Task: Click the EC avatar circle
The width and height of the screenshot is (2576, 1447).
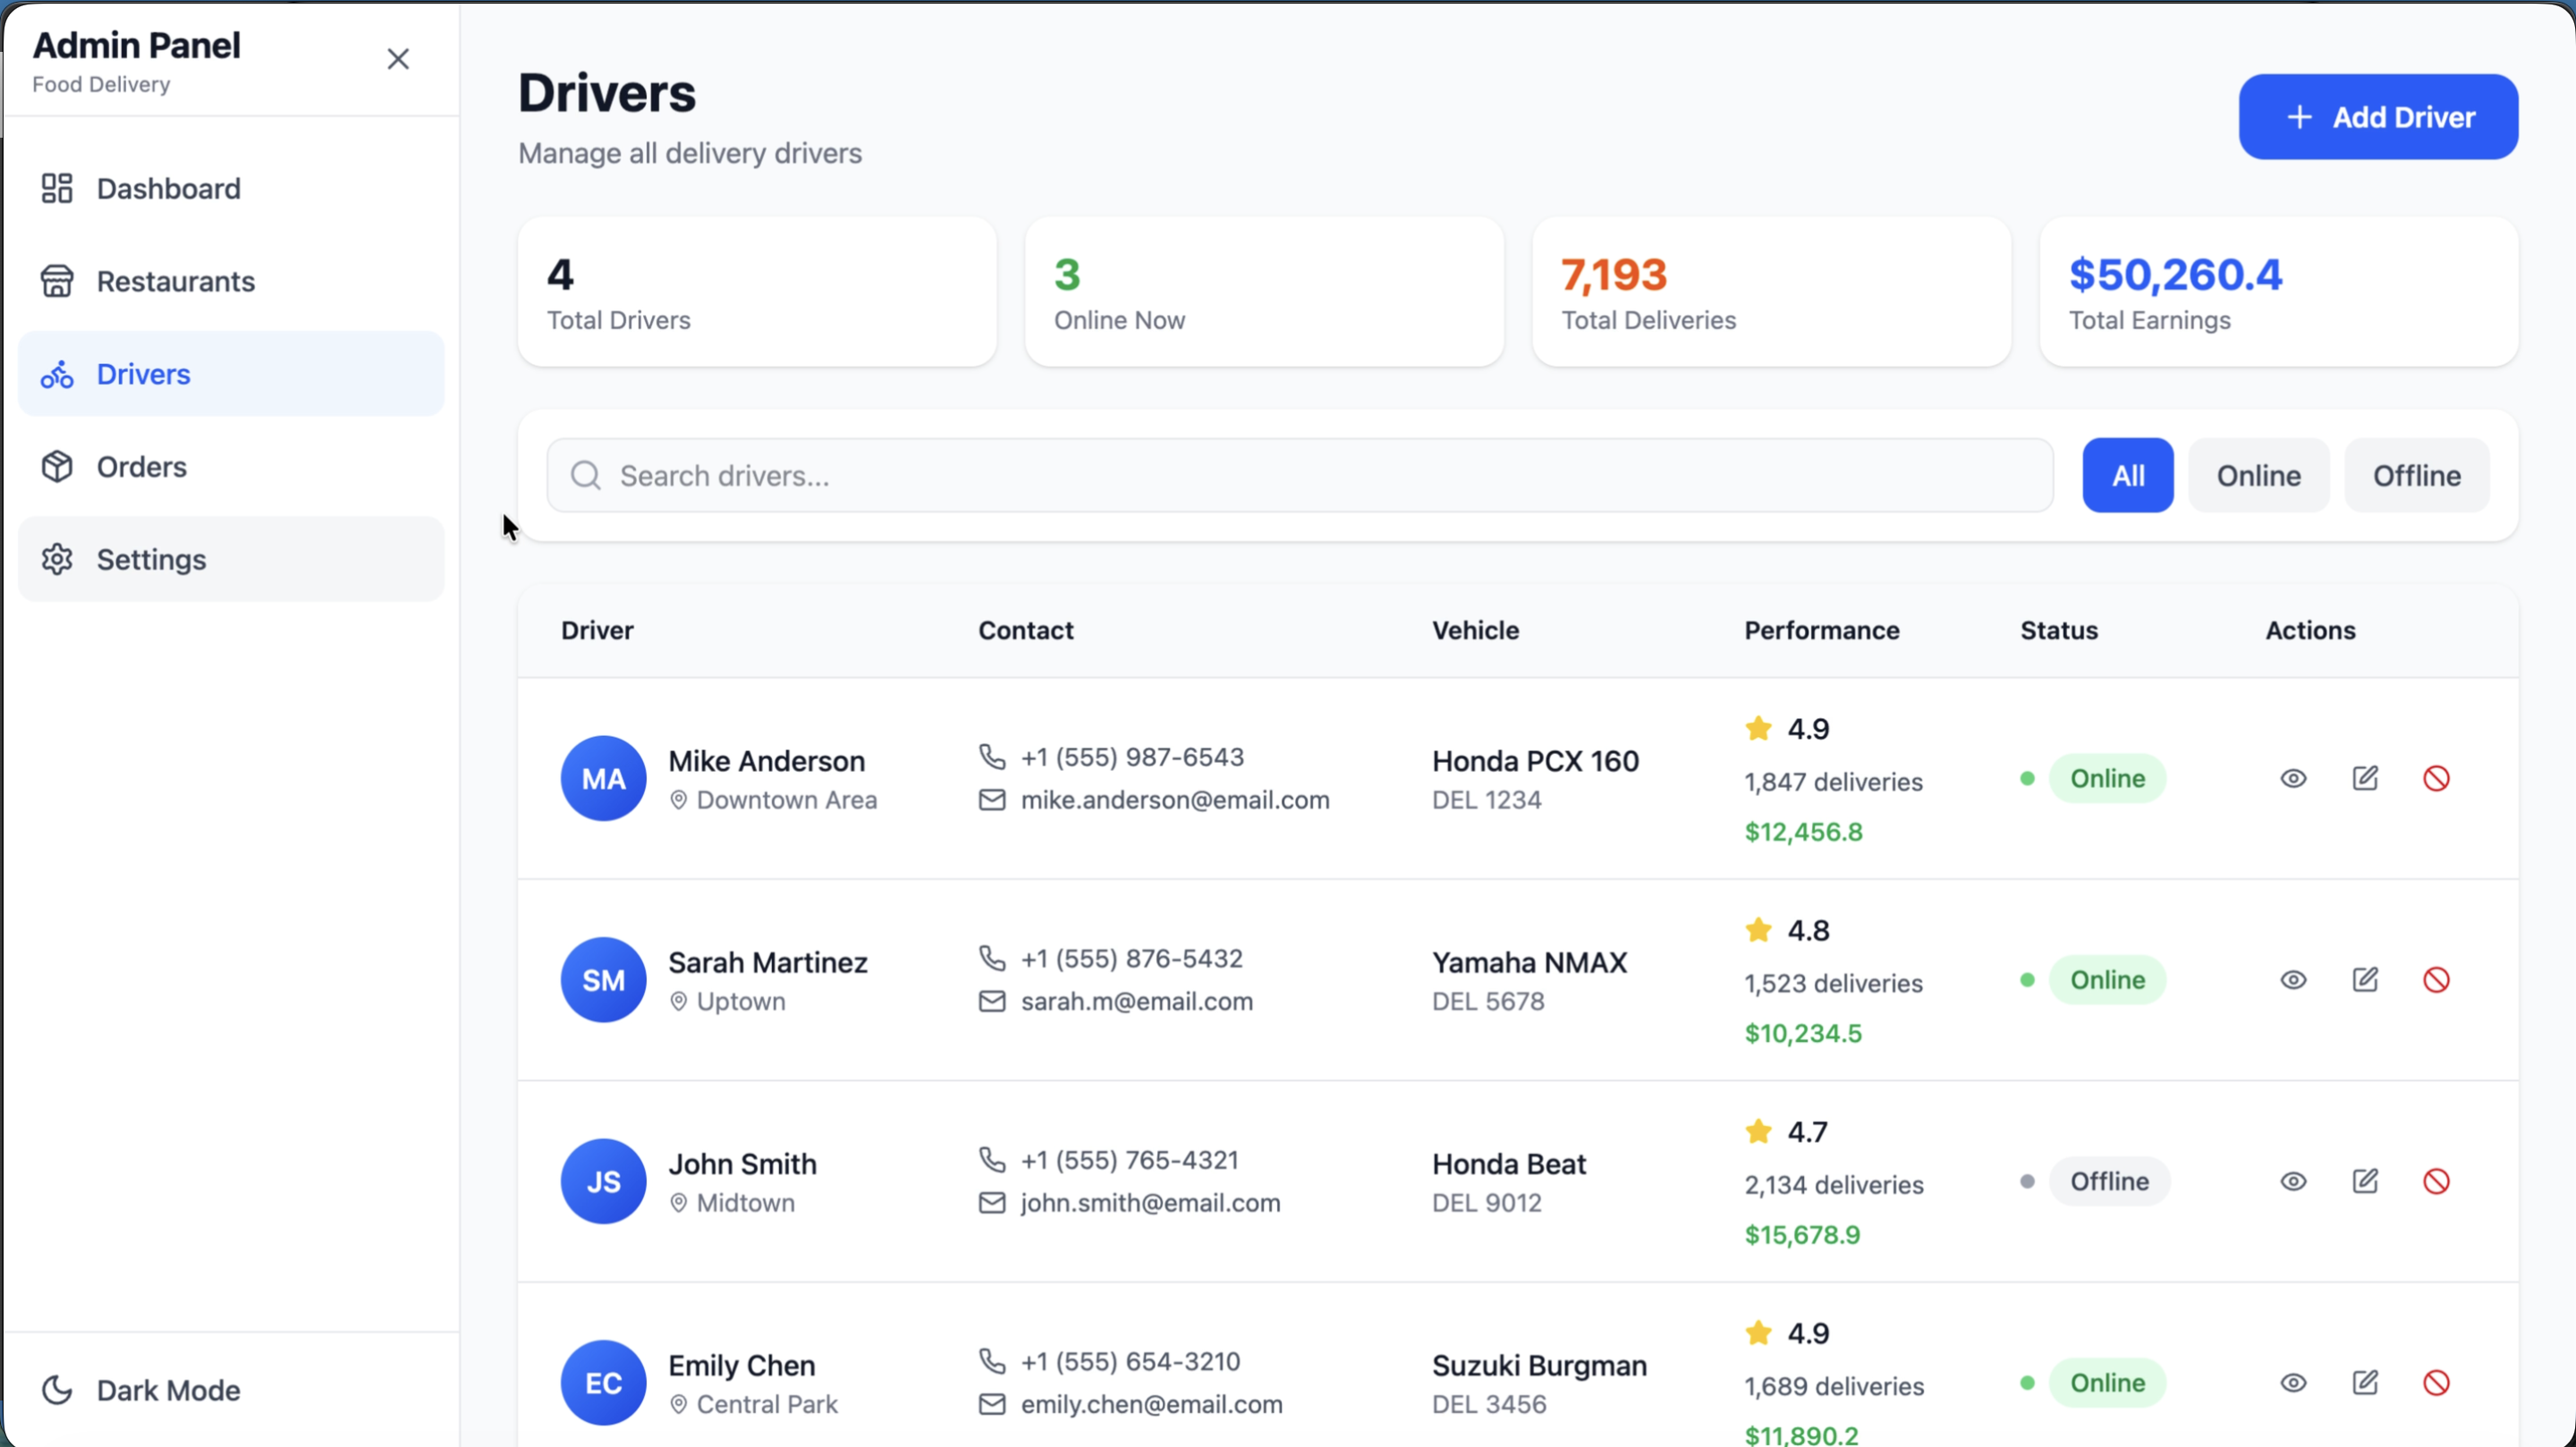Action: pos(603,1383)
